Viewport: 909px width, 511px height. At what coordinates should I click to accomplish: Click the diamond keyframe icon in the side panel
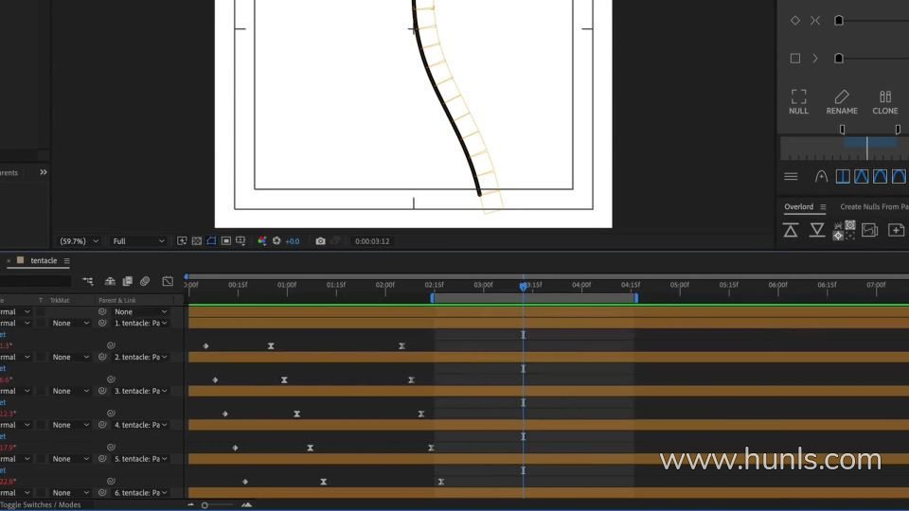(794, 20)
